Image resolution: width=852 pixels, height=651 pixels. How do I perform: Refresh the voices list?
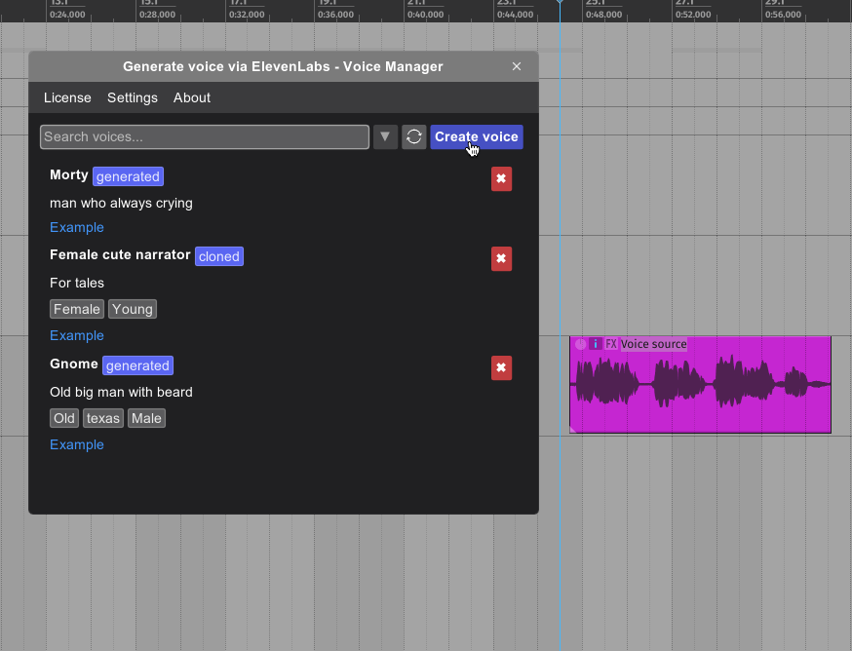click(413, 136)
